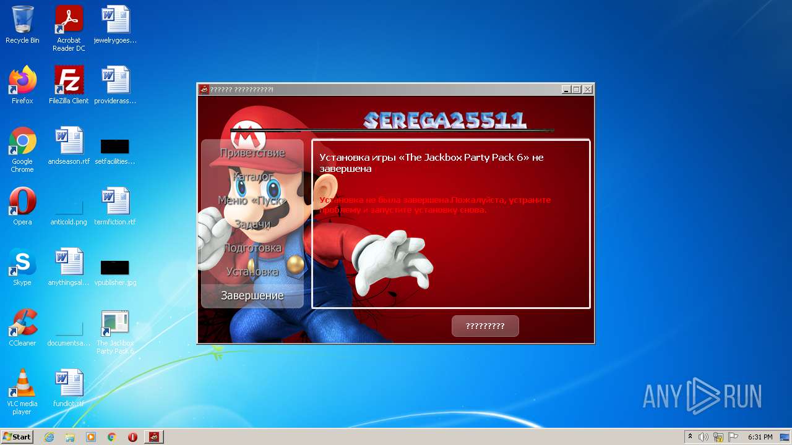
Task: Show hidden tray icons arrow
Action: [x=690, y=437]
